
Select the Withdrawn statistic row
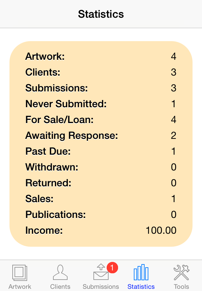[101, 167]
